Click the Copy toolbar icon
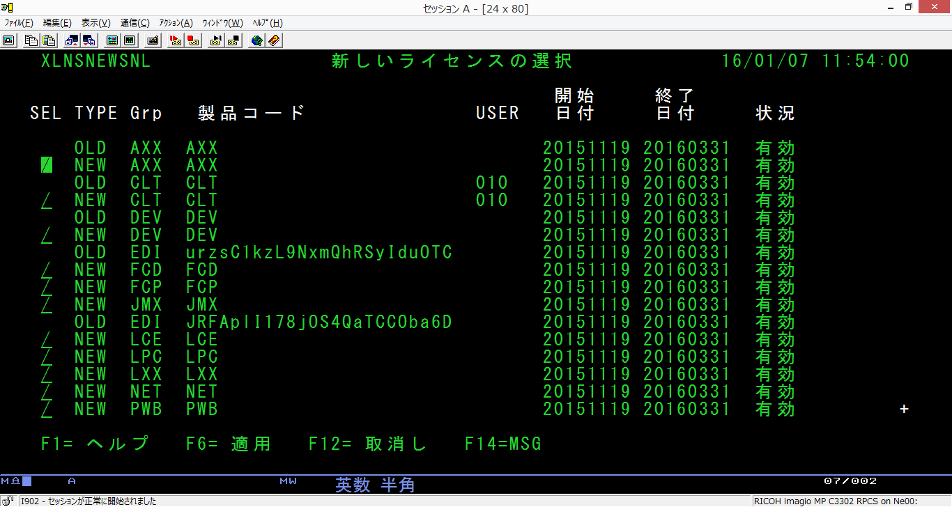952x507 pixels. (x=31, y=40)
